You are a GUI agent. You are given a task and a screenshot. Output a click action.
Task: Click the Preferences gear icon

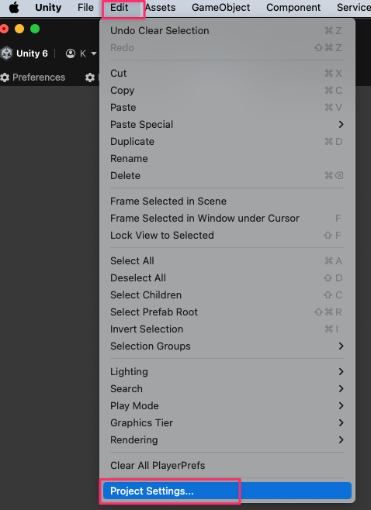coord(5,78)
